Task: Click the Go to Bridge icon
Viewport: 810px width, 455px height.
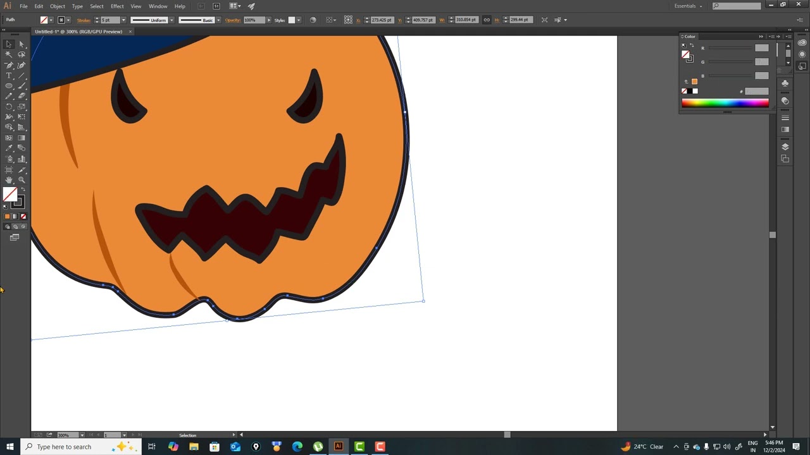Action: click(x=201, y=6)
